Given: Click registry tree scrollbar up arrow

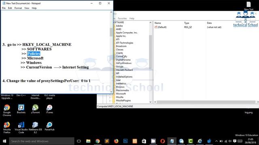Looking at the screenshot, I should pyautogui.click(x=150, y=23).
